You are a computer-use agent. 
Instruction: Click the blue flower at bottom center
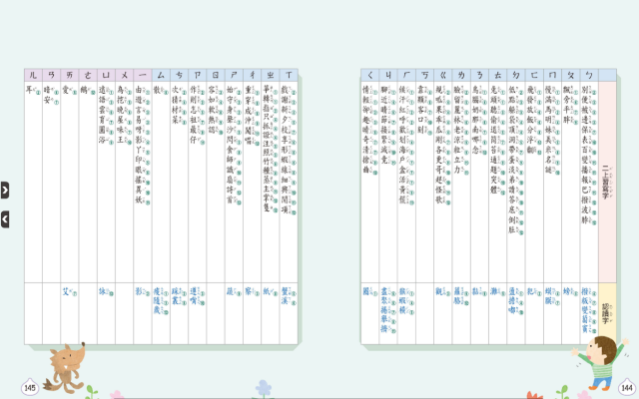coord(263,387)
